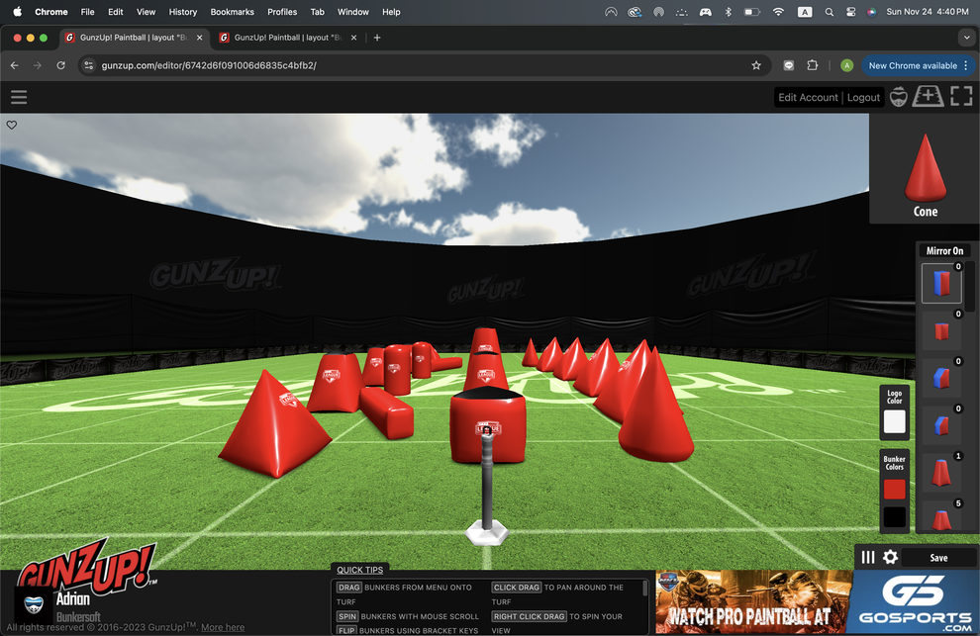980x636 pixels.
Task: Open the player mask profile icon
Action: (x=898, y=97)
